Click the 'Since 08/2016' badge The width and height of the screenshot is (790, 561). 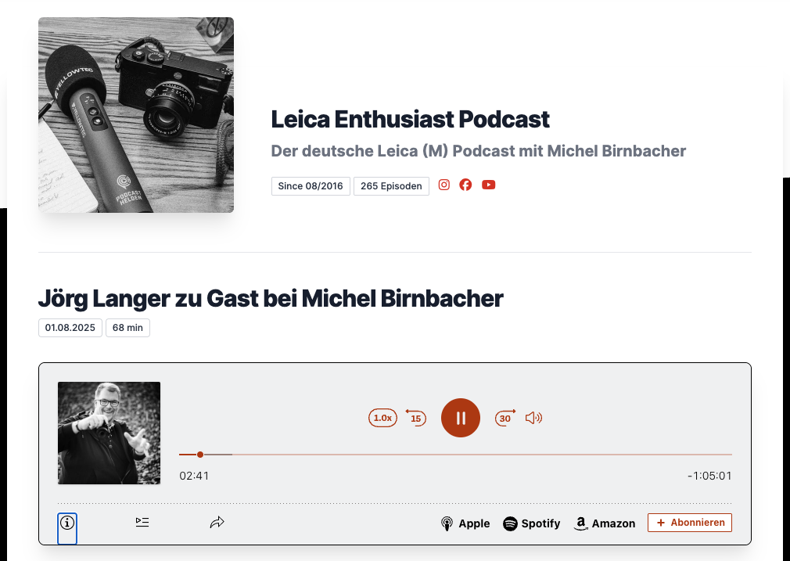(x=311, y=186)
